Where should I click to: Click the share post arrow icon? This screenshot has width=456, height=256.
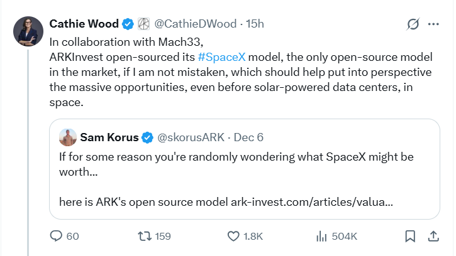(433, 236)
